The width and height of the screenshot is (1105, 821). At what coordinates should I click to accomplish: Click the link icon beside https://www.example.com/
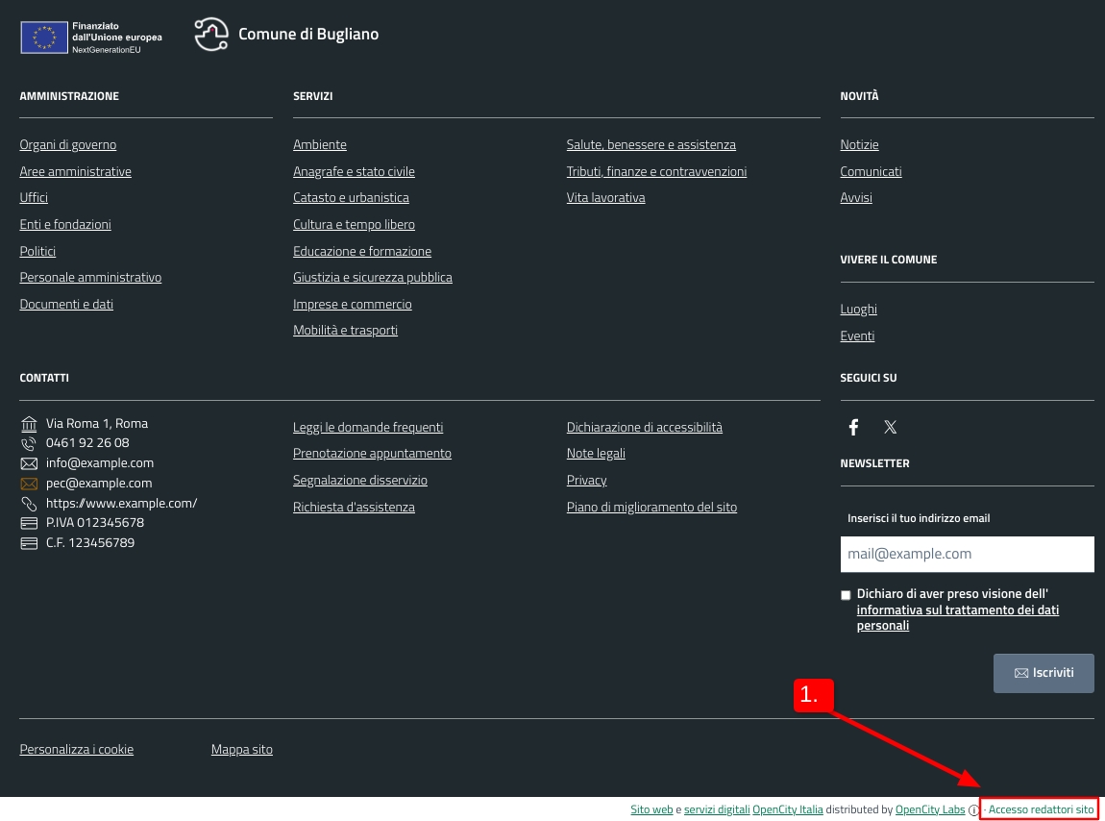(x=29, y=504)
